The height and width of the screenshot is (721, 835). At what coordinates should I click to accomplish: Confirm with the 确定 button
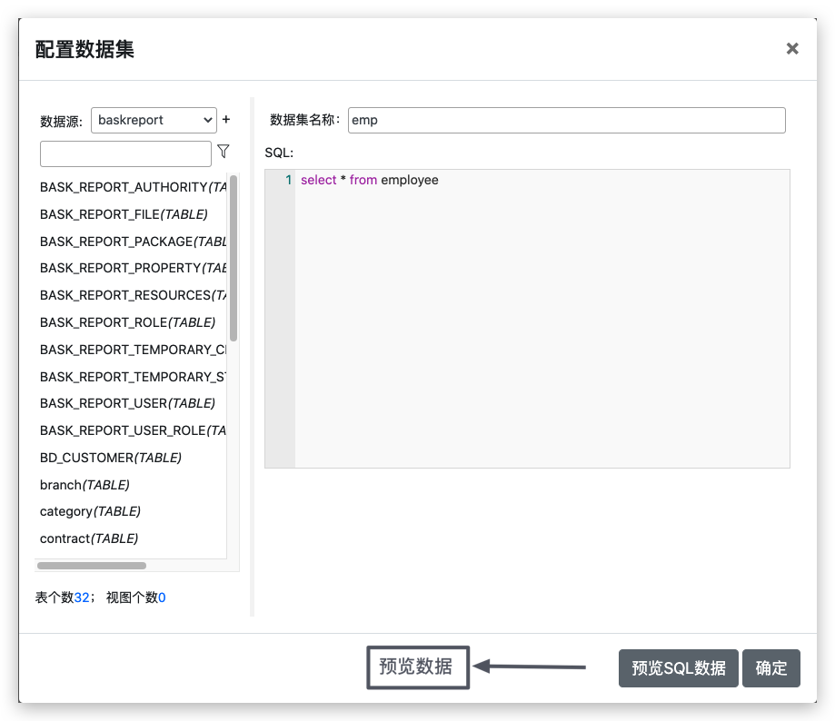click(x=771, y=668)
